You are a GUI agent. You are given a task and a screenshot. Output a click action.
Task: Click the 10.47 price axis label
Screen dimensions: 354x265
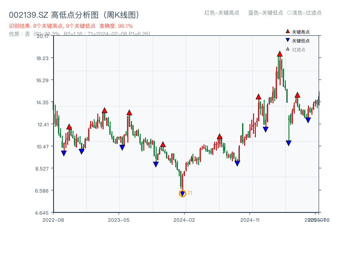point(42,147)
